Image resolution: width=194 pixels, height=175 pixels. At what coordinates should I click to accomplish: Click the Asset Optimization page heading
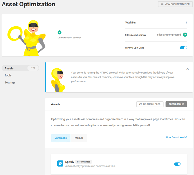coord(28,4)
